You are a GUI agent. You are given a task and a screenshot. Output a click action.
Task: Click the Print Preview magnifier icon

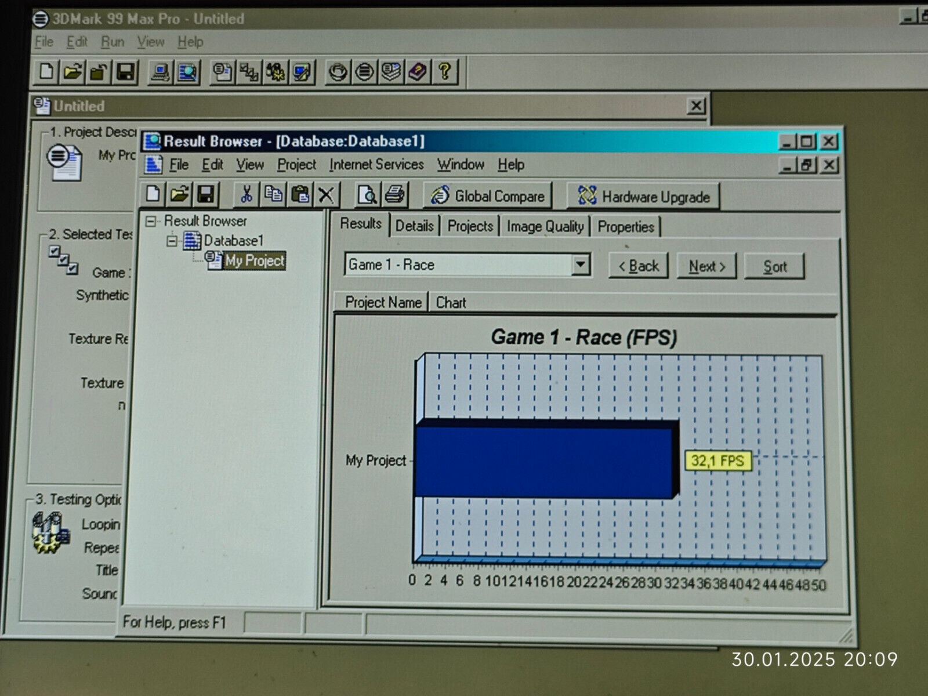[367, 195]
